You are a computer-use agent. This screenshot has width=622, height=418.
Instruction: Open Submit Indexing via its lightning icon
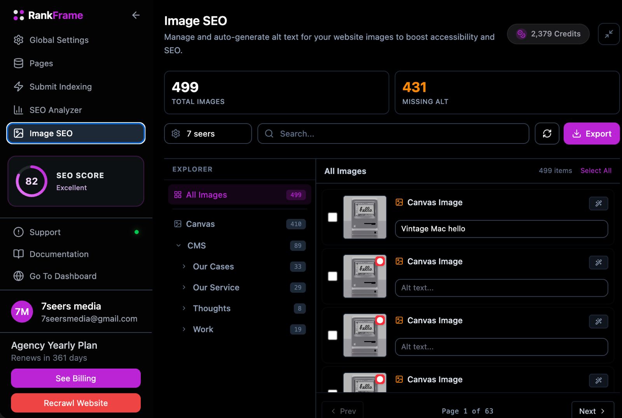point(18,87)
